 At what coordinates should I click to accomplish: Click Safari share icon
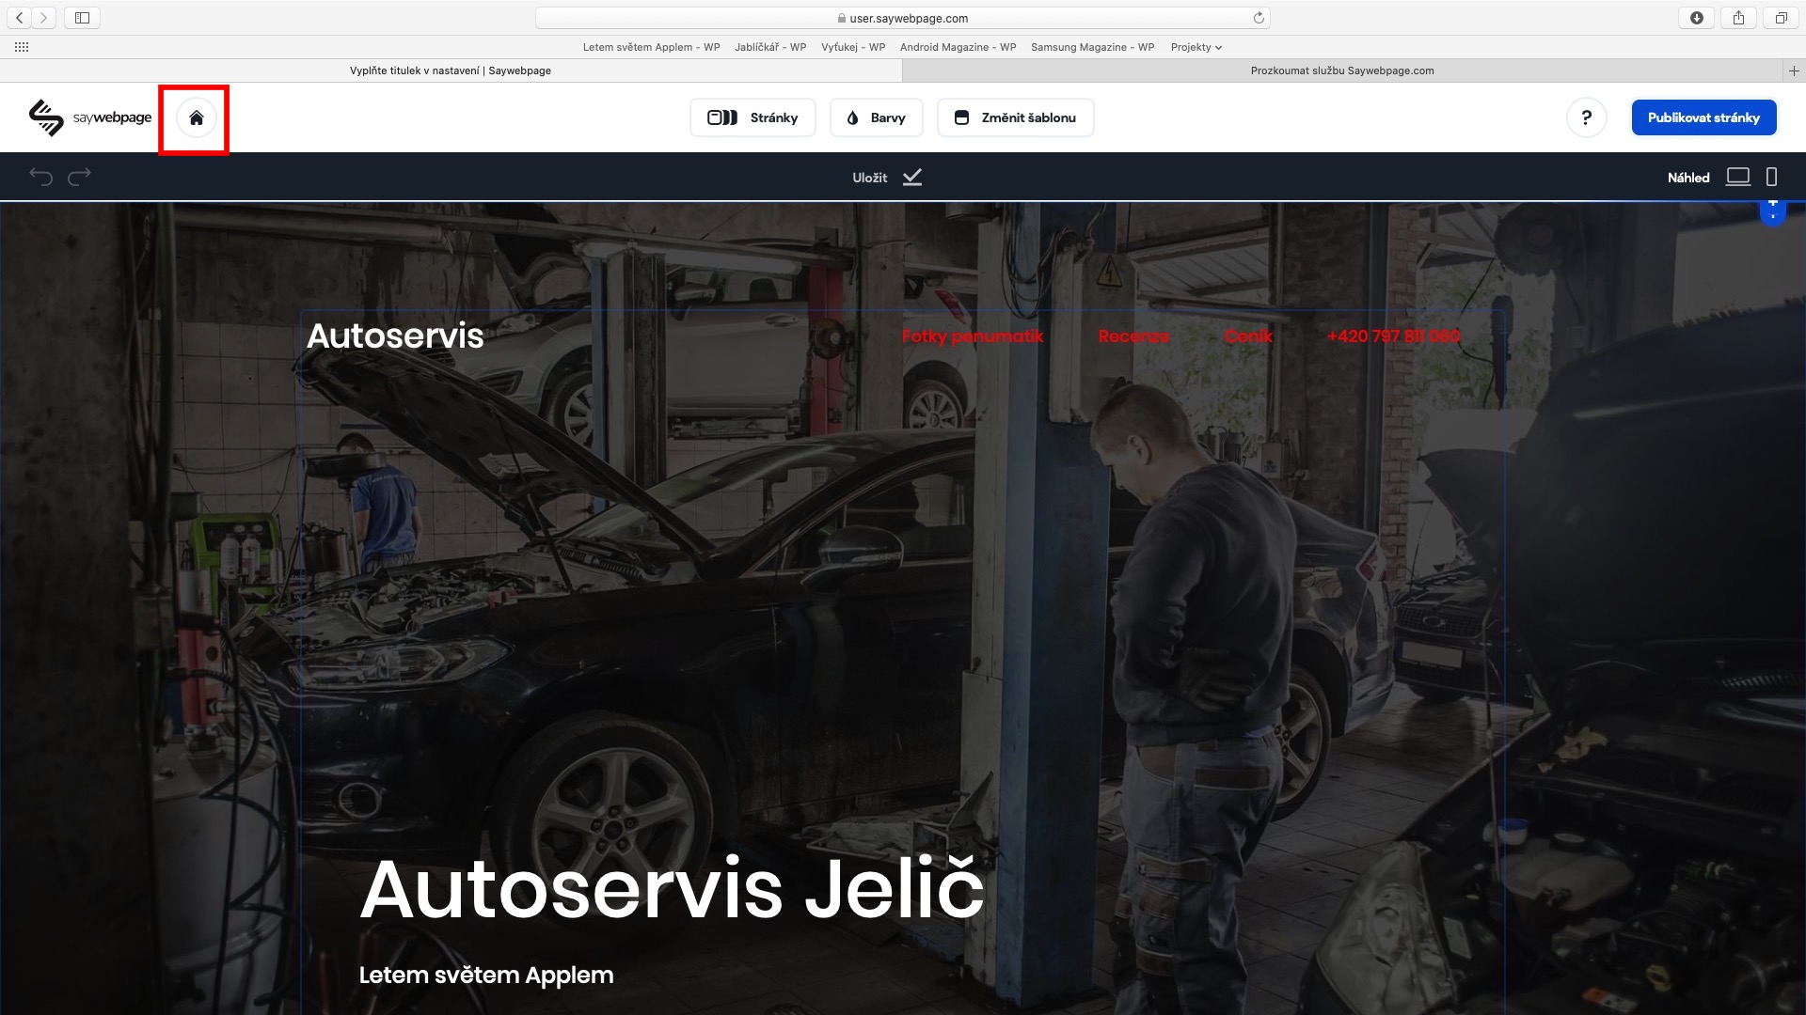1738,18
